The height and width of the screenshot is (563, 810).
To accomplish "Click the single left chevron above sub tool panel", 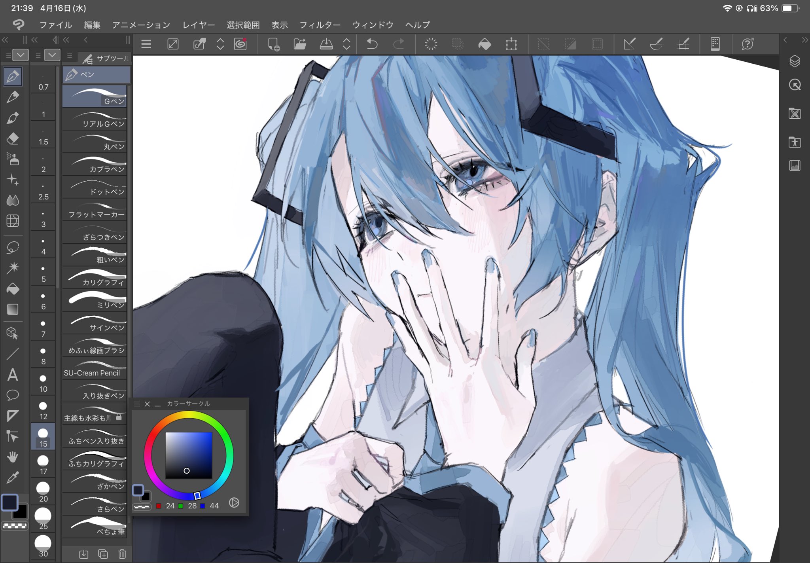I will [85, 40].
